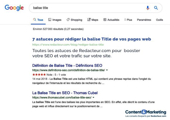Expand the arrow beside definitions-seo.com URL
The height and width of the screenshot is (120, 170).
[107, 70]
